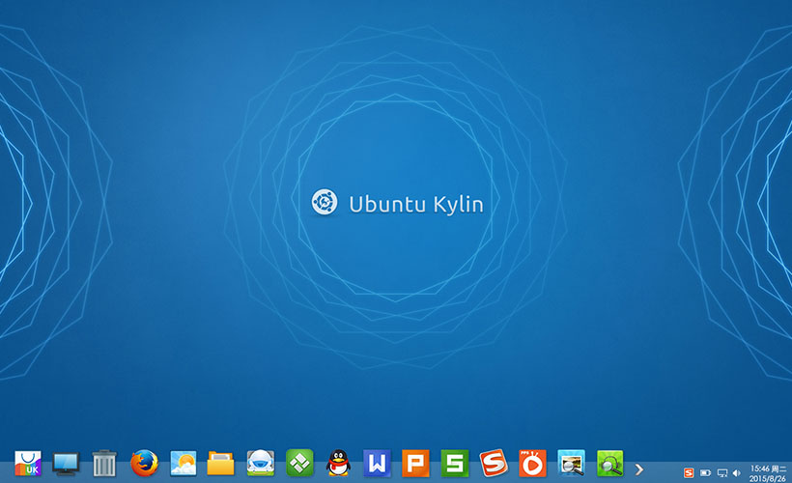This screenshot has height=483, width=792.
Task: Open the Computer monitor icon
Action: click(x=66, y=464)
